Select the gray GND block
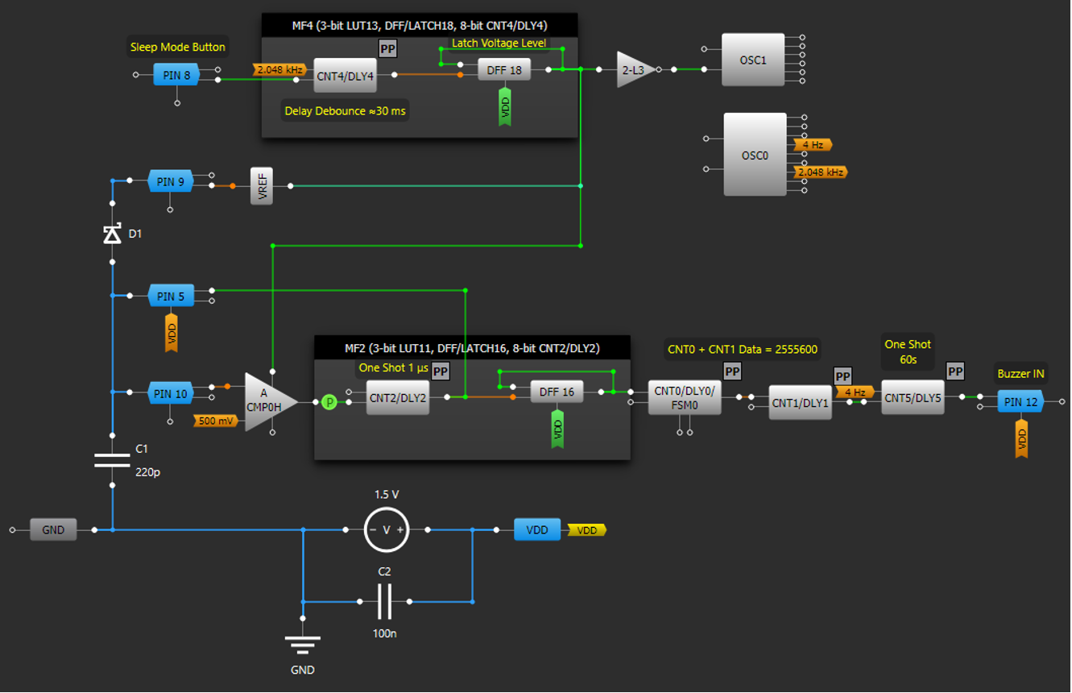The width and height of the screenshot is (1072, 693). 53,529
